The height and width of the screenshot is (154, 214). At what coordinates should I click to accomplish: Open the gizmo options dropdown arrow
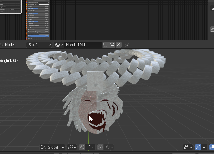204,147
